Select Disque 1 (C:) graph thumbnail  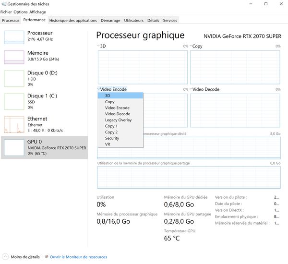[14, 101]
